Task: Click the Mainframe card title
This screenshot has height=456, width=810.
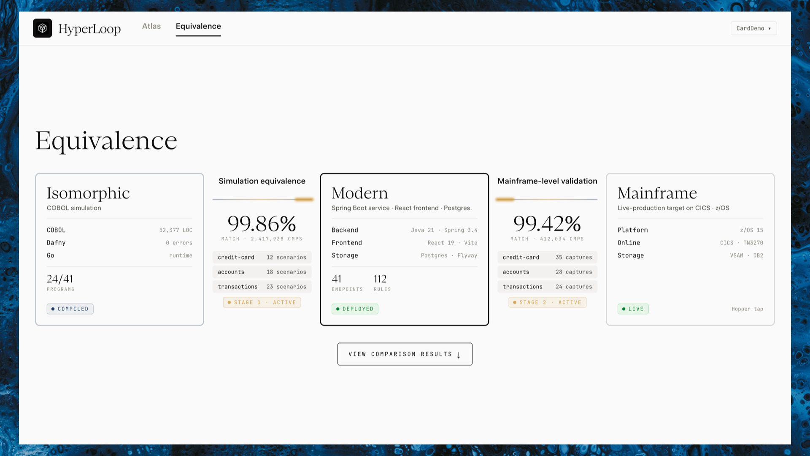Action: coord(657,193)
